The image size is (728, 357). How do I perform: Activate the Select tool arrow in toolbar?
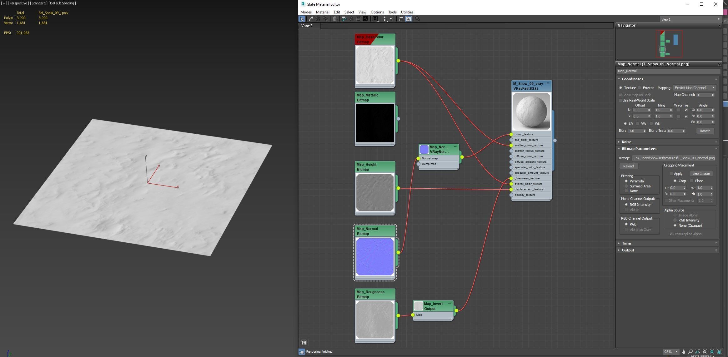point(302,19)
